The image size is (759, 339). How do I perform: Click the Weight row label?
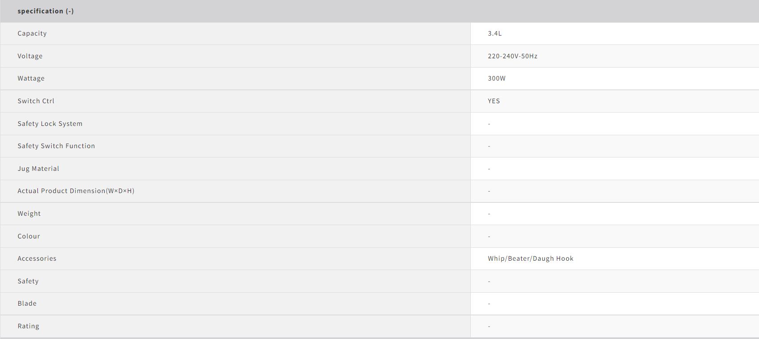(29, 214)
